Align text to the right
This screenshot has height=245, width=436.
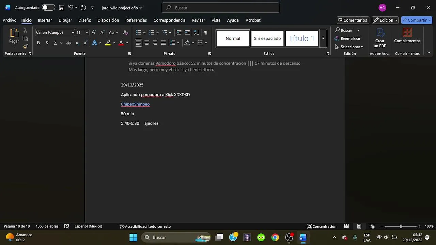pyautogui.click(x=155, y=43)
